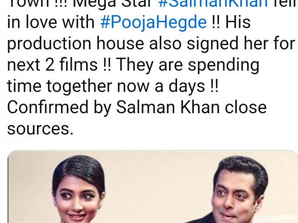Screen dimensions: 298x223
Task: Tap the #SalmanKhan hashtag
Action: click(213, 3)
